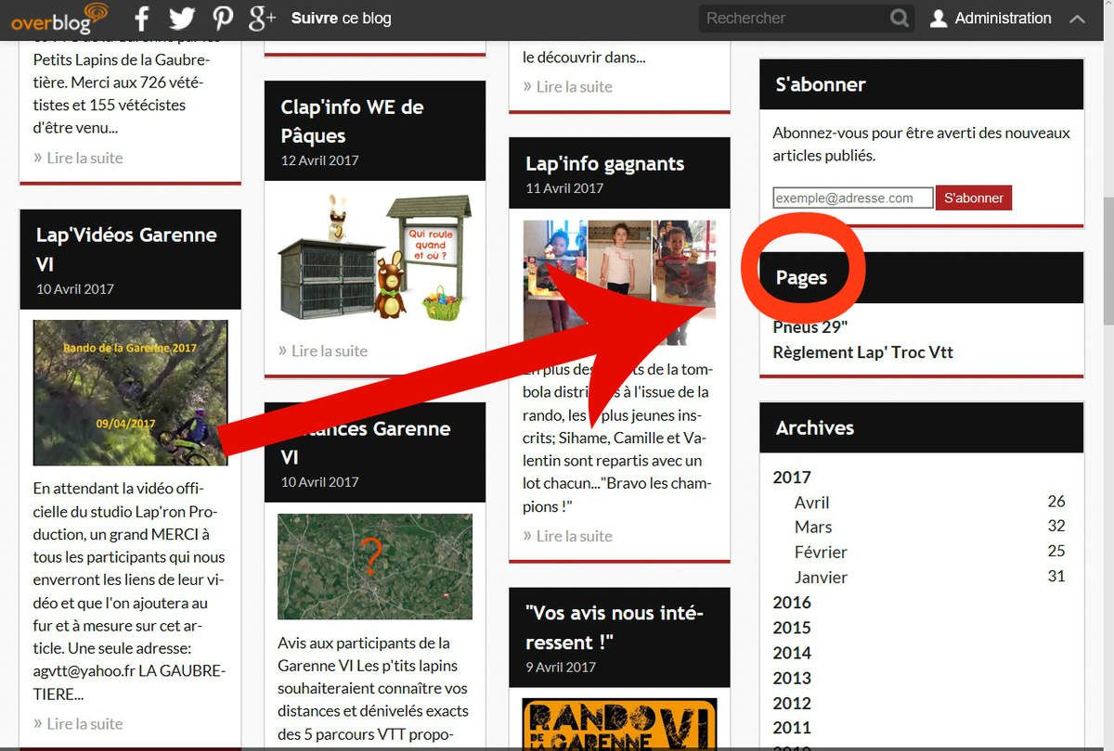
Task: Expand the 2016 archive year
Action: [792, 603]
